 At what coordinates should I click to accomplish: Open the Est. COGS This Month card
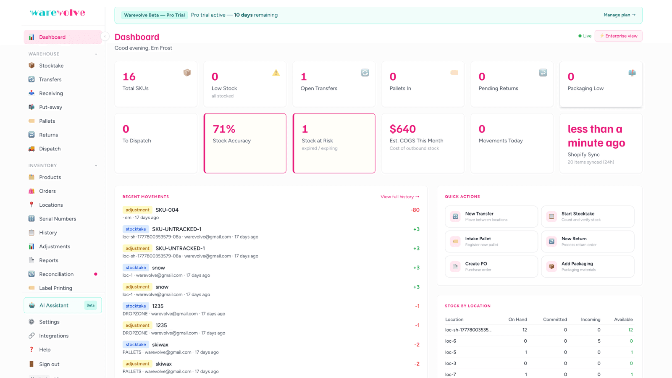(x=423, y=143)
